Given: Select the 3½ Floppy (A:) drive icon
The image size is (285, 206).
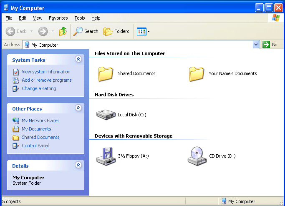Looking at the screenshot, I should pyautogui.click(x=106, y=156).
